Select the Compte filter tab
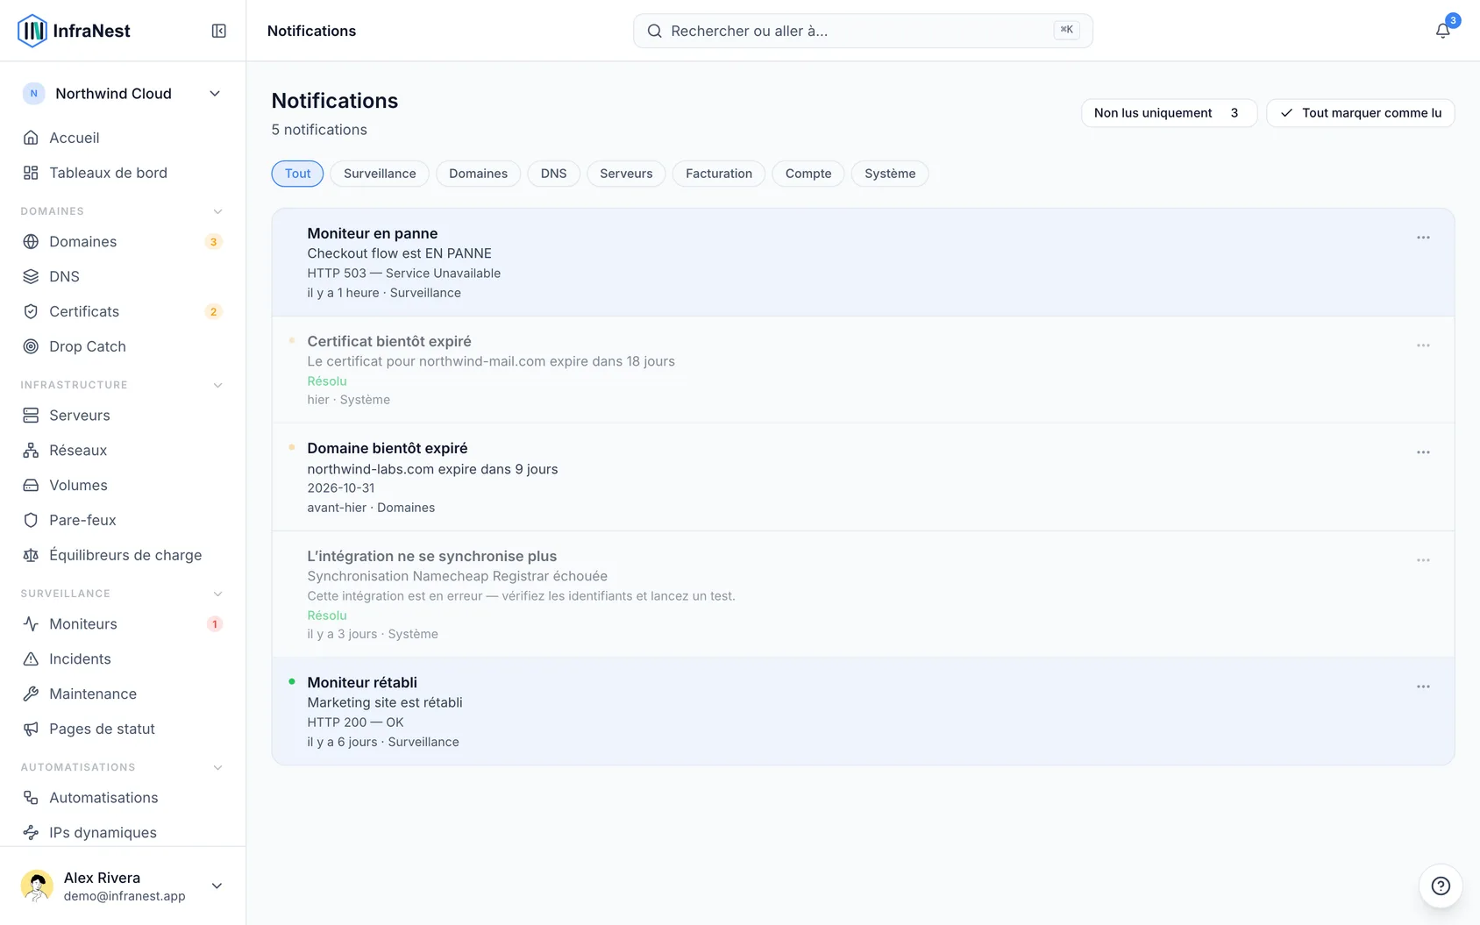The width and height of the screenshot is (1480, 925). pos(808,174)
